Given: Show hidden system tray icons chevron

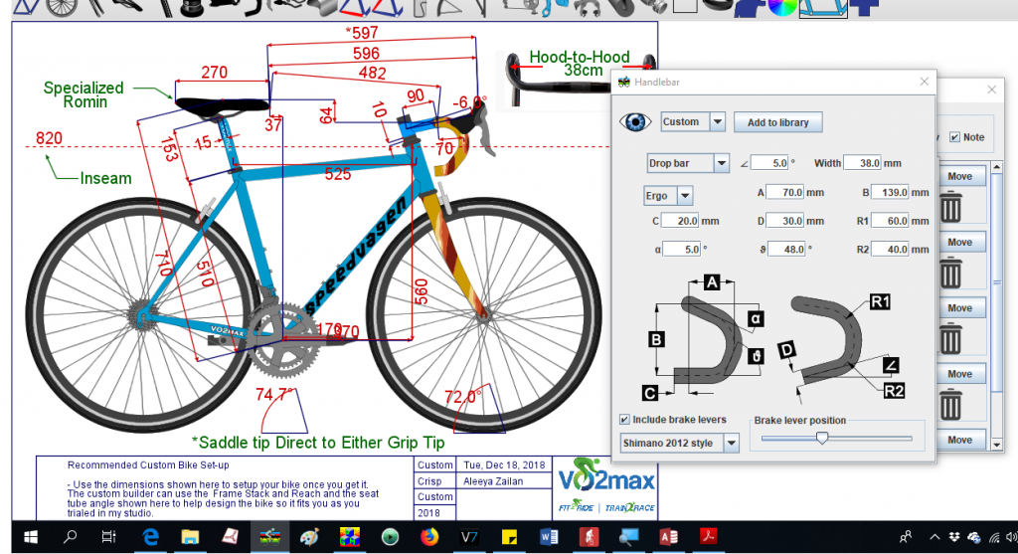Looking at the screenshot, I should [934, 537].
